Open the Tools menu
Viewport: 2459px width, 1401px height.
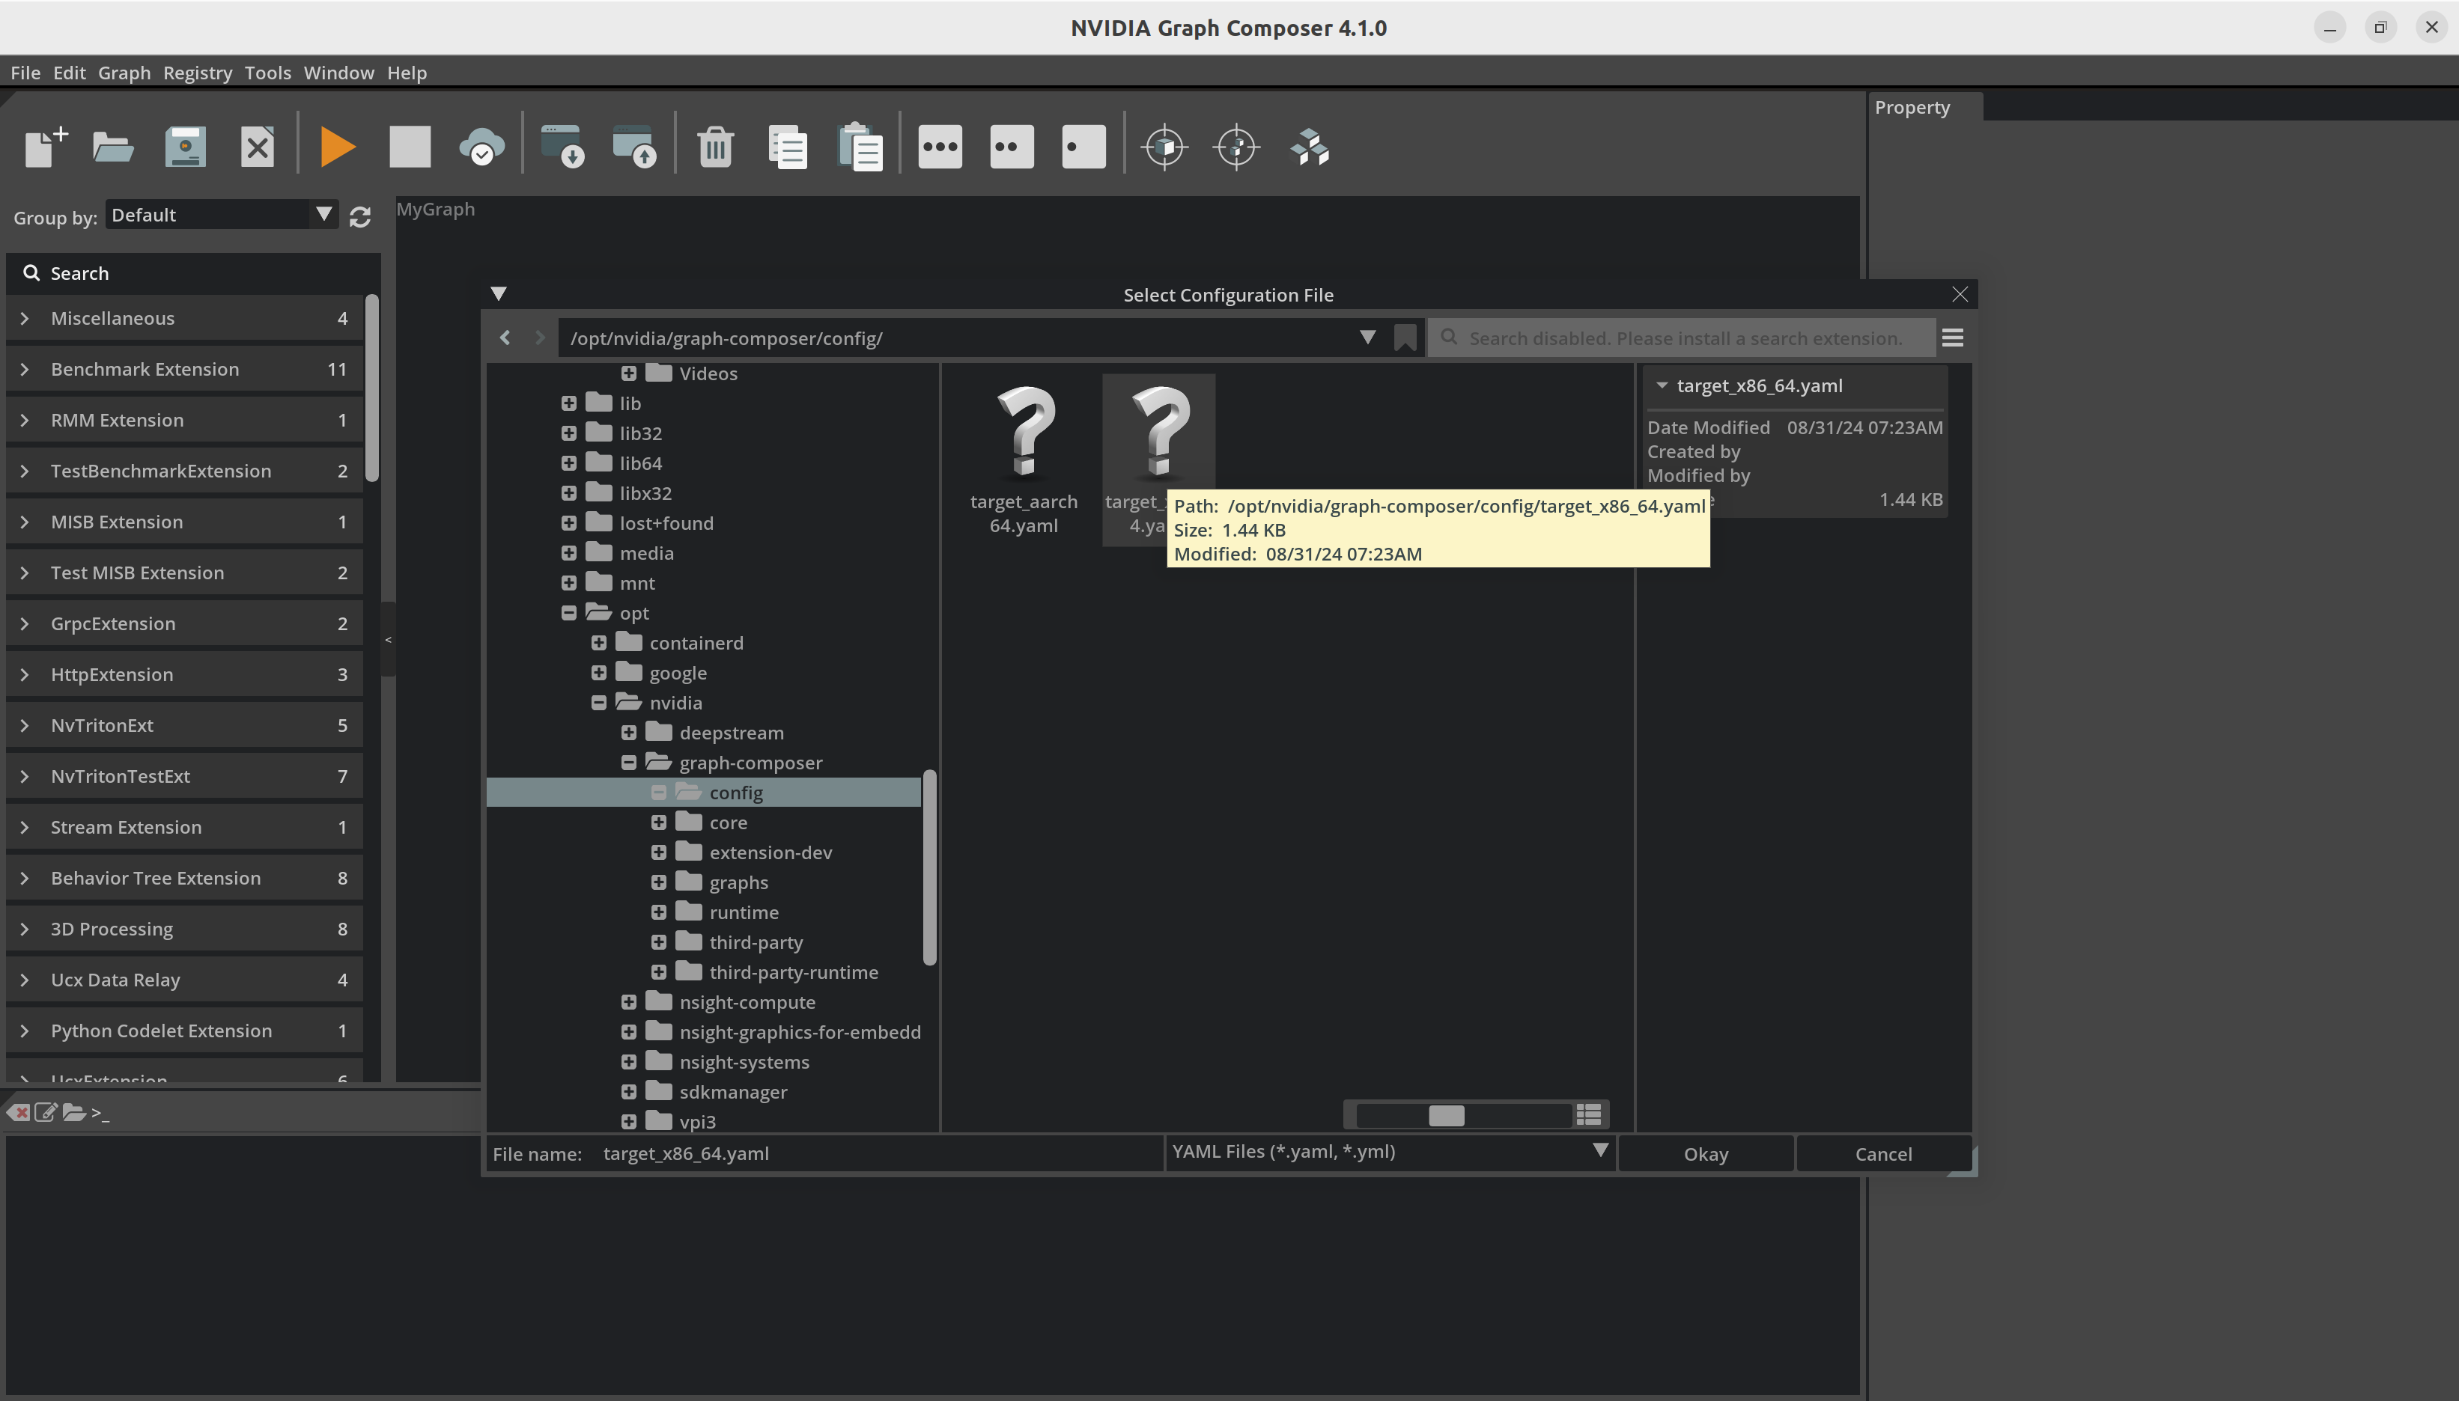point(267,73)
